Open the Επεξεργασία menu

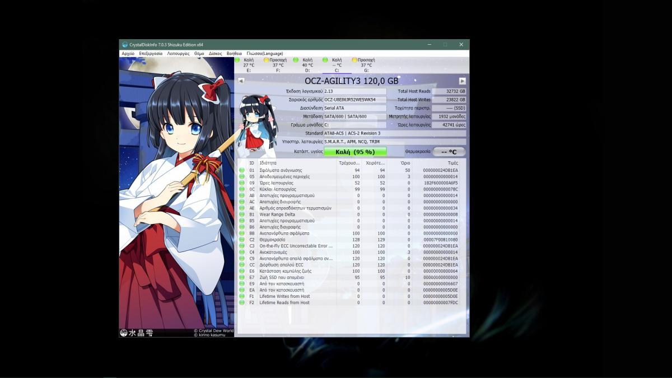pyautogui.click(x=151, y=54)
